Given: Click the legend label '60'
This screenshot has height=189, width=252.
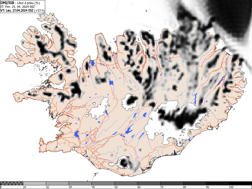Looking at the screenshot, I should pos(139,187).
